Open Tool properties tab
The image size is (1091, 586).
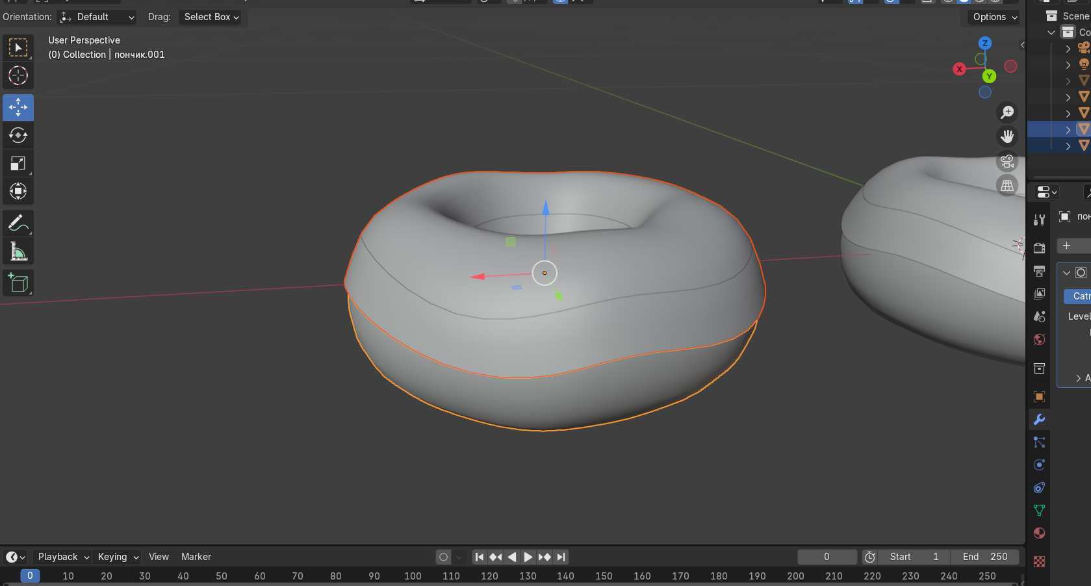(x=1040, y=220)
